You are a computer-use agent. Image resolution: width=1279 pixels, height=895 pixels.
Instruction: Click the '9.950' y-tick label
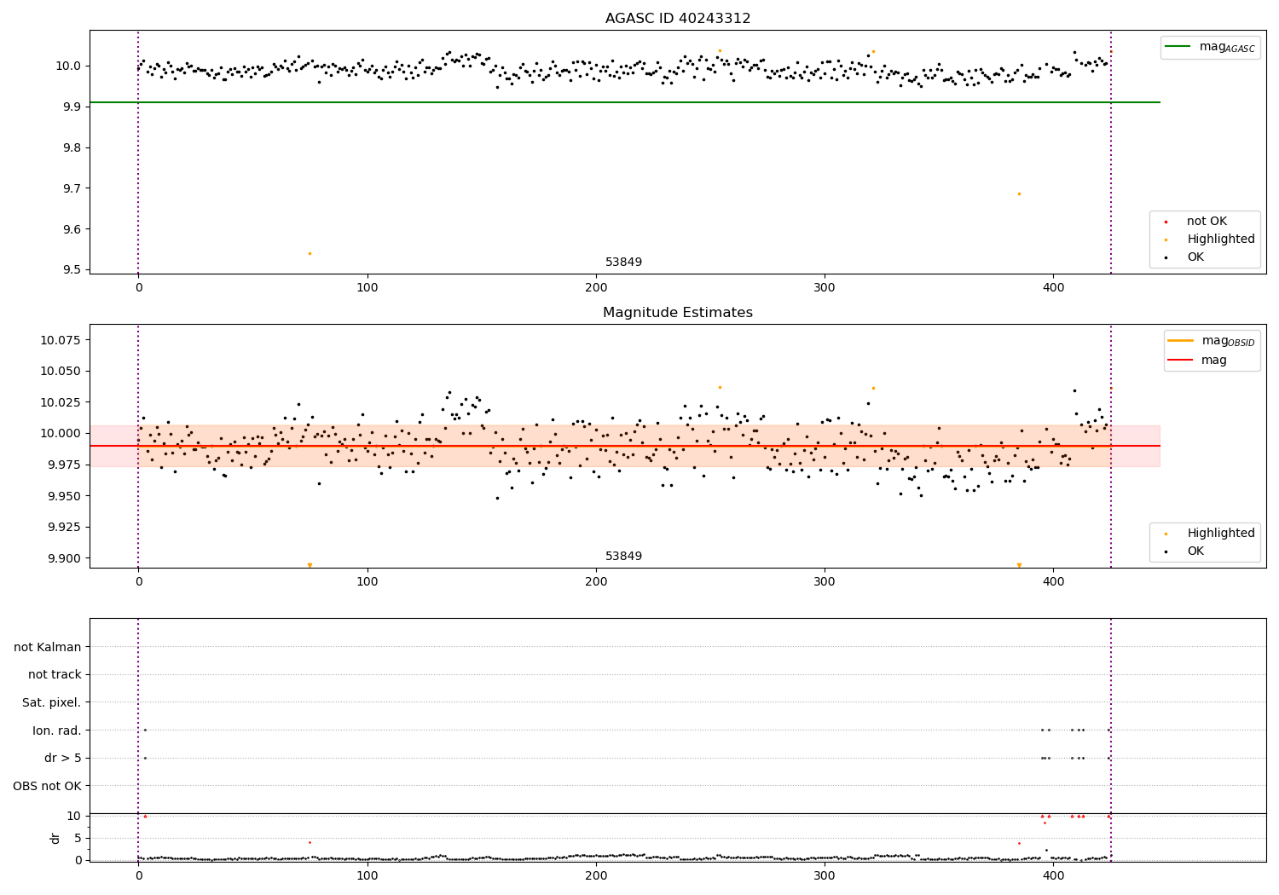pos(66,496)
